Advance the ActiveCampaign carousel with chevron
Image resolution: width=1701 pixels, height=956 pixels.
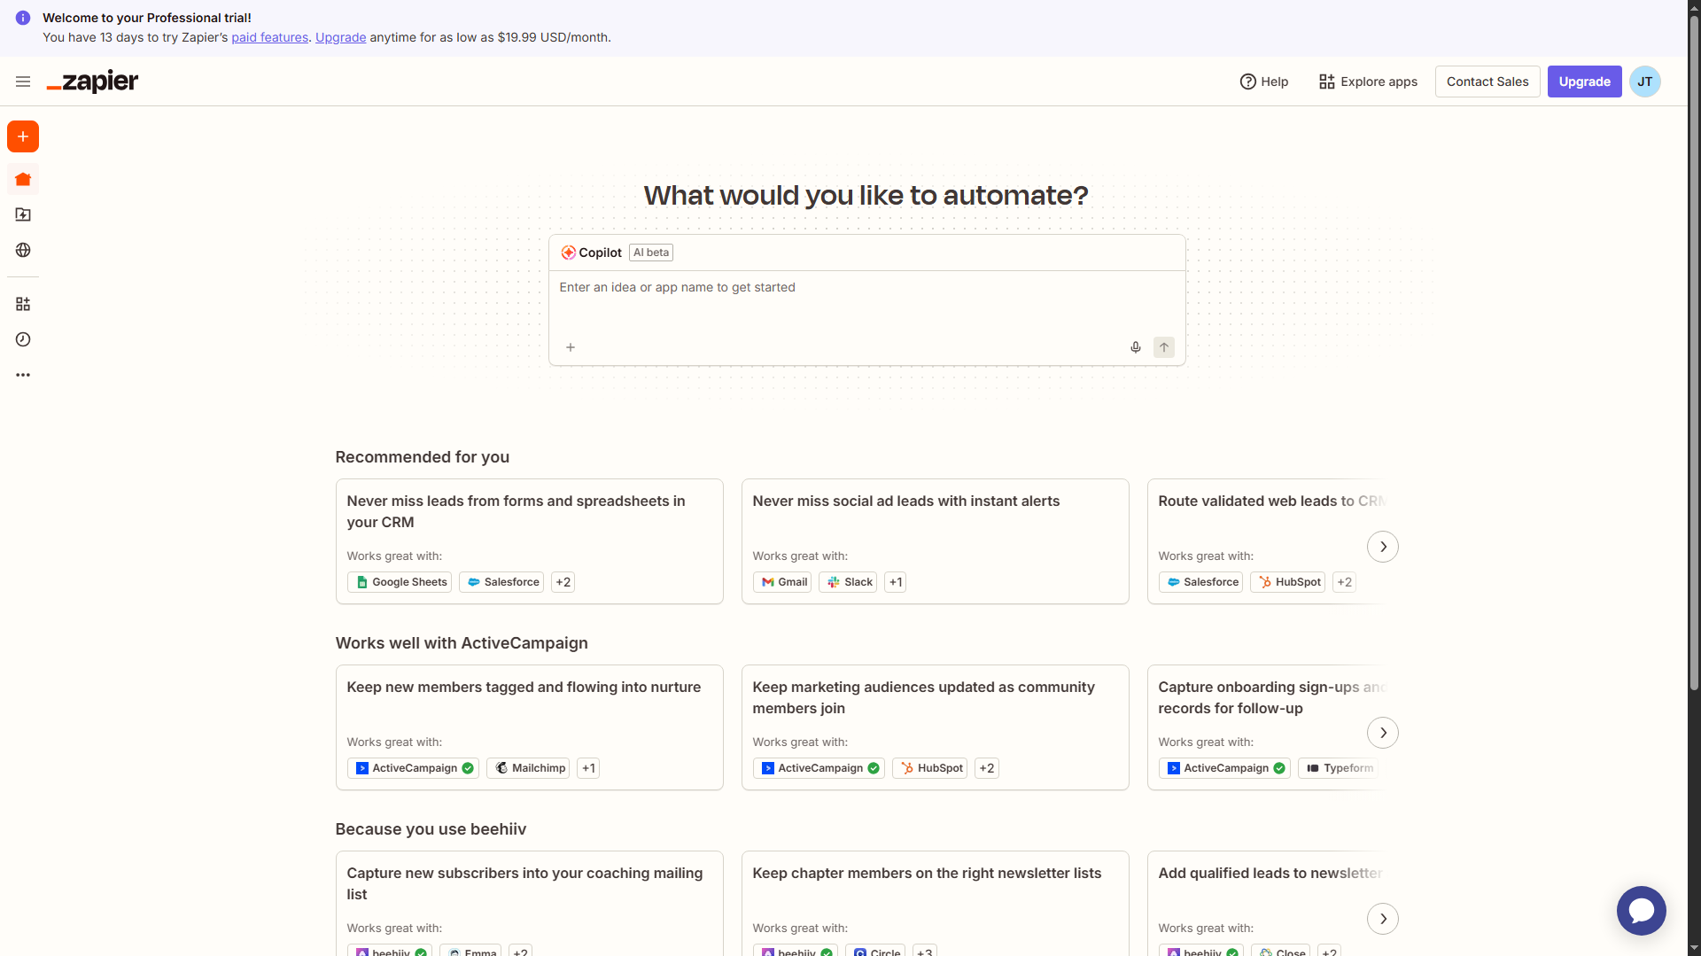tap(1382, 733)
